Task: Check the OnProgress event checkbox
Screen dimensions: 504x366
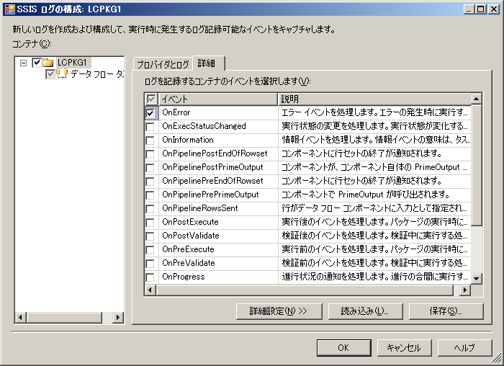Action: pos(150,277)
